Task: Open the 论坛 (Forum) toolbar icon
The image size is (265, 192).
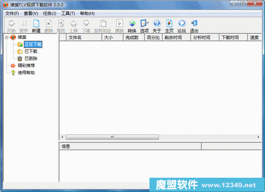Action: click(x=182, y=26)
